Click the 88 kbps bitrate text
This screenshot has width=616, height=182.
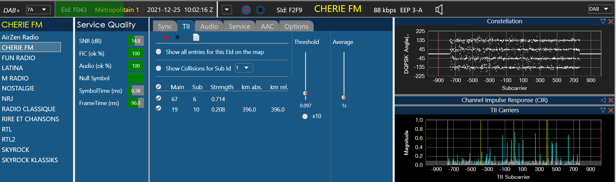[385, 10]
